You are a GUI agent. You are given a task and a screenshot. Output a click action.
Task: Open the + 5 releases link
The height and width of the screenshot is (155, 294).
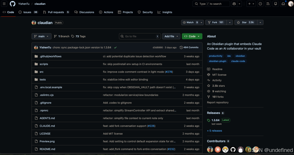(x=215, y=131)
